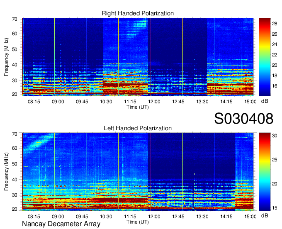282x229 pixels.
Task: Click the 40 MHz tick of left-handed plot
Action: pos(15,180)
